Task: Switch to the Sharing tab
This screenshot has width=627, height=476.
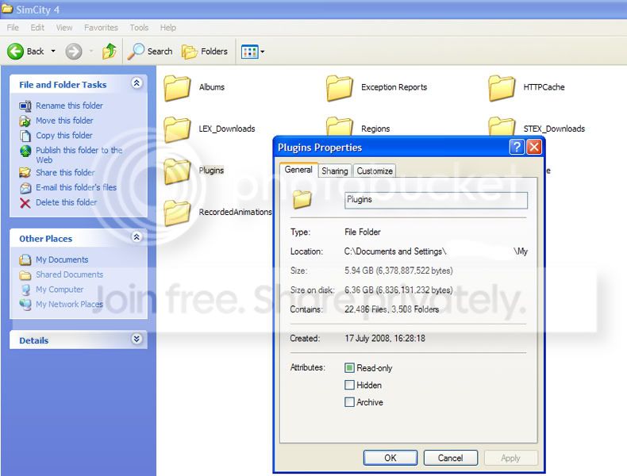Action: pos(335,171)
